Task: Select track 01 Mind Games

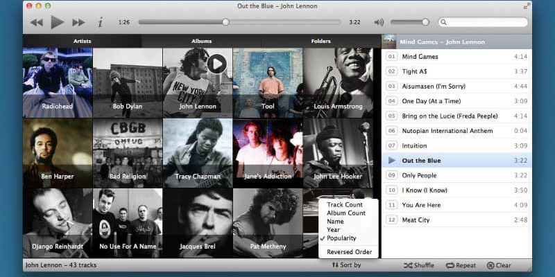Action: [x=456, y=57]
